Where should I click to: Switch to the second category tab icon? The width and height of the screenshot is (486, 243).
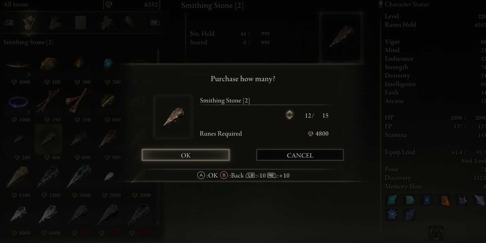pyautogui.click(x=55, y=23)
